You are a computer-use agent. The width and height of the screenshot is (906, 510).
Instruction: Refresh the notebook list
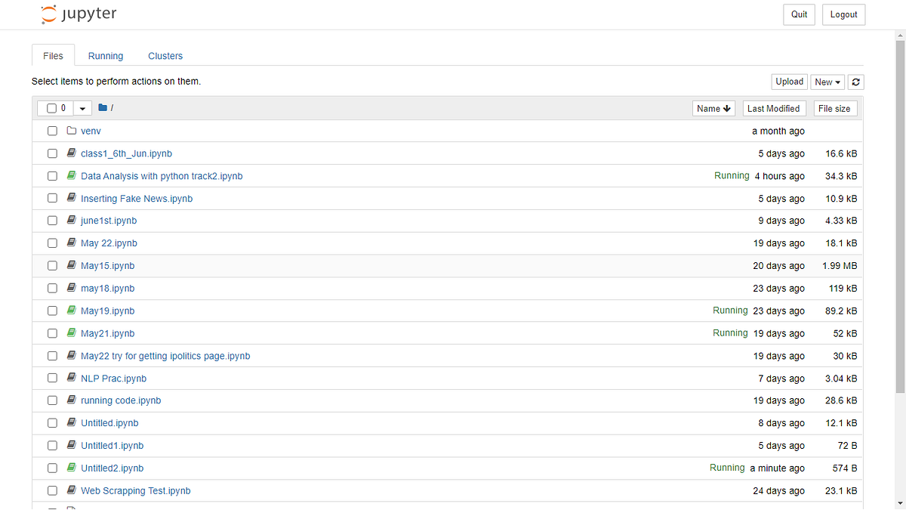[855, 82]
